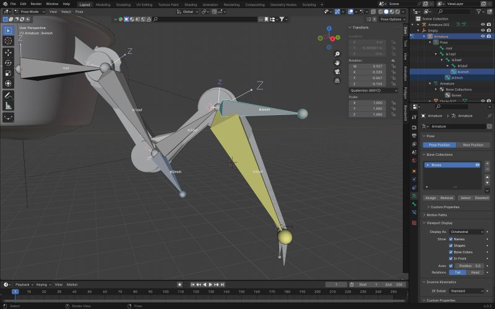Click the pin icon in Properties header
This screenshot has height=309, width=495.
489,116
